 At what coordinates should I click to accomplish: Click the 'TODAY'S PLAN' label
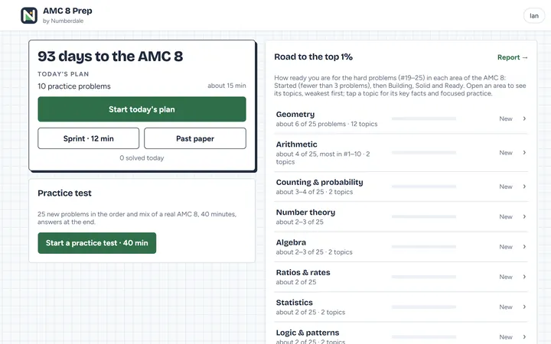click(64, 74)
